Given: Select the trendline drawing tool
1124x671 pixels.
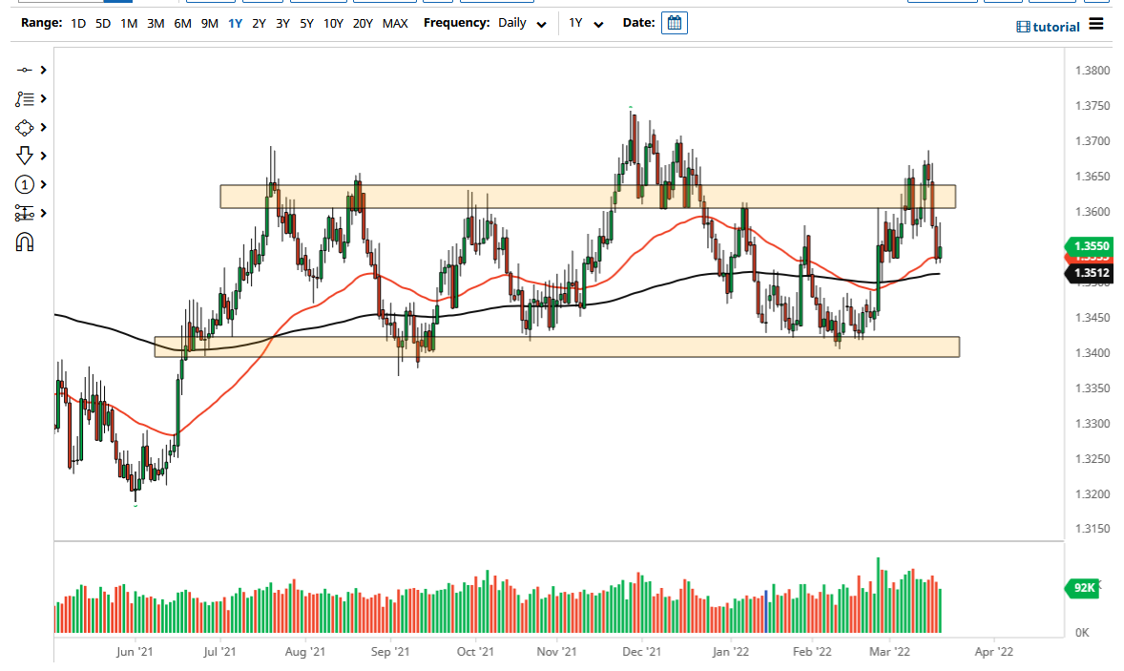Looking at the screenshot, I should [25, 70].
